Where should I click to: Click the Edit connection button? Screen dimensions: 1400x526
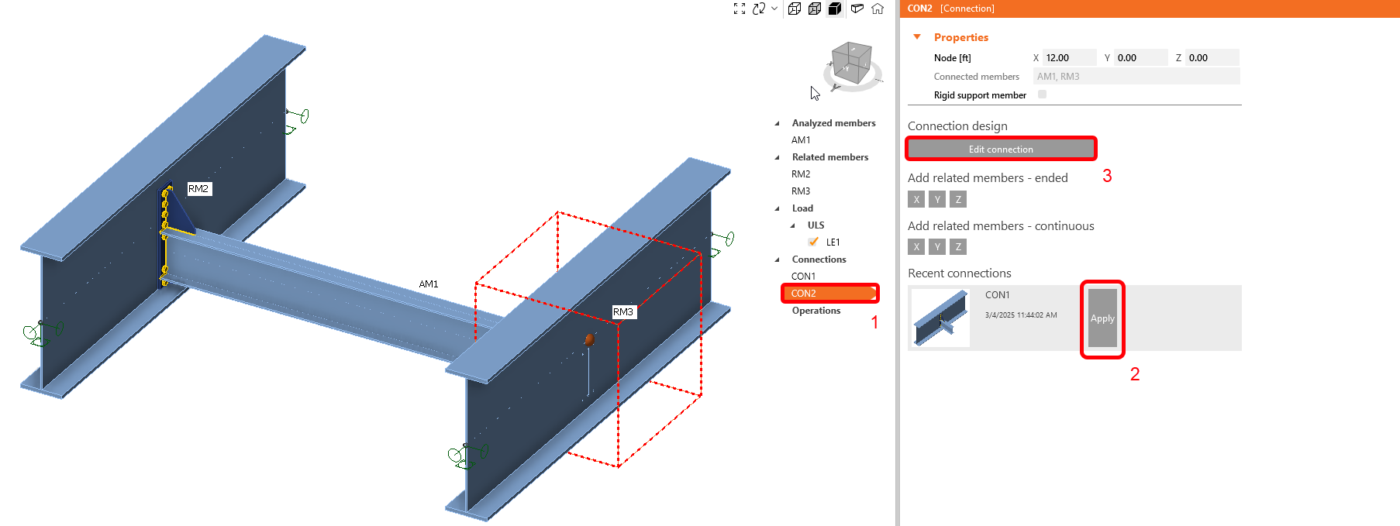pos(1001,149)
